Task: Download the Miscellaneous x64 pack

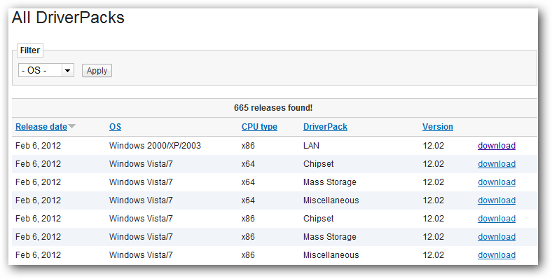Action: [497, 200]
